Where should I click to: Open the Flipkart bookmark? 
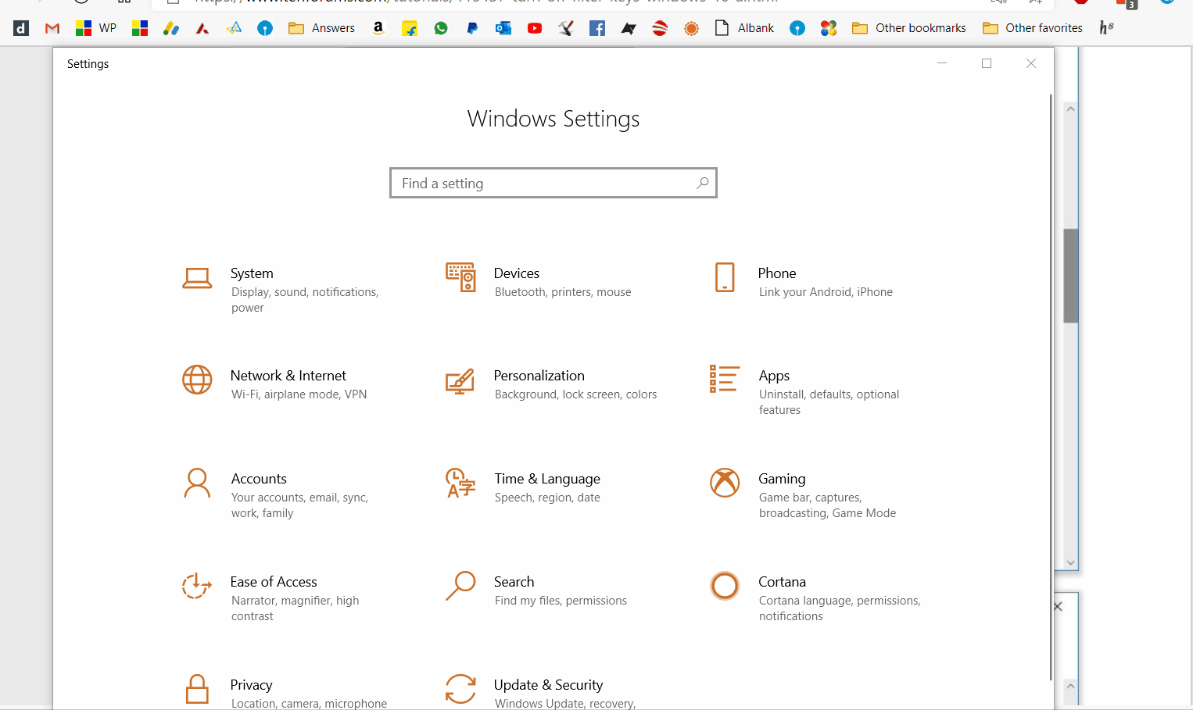pyautogui.click(x=410, y=28)
